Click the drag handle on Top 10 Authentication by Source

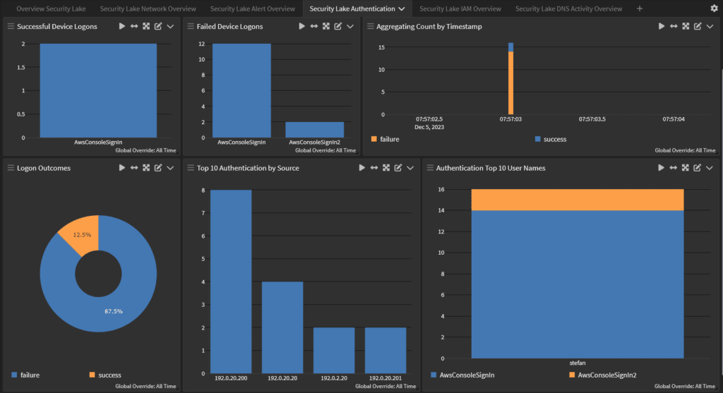point(191,168)
